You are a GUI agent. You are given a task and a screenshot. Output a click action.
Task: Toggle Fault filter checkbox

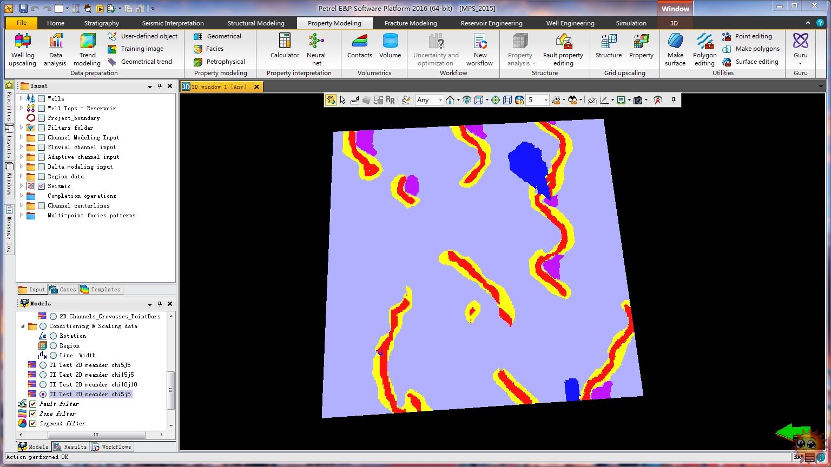pos(32,404)
